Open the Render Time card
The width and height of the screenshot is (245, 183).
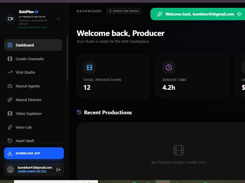coord(192,76)
